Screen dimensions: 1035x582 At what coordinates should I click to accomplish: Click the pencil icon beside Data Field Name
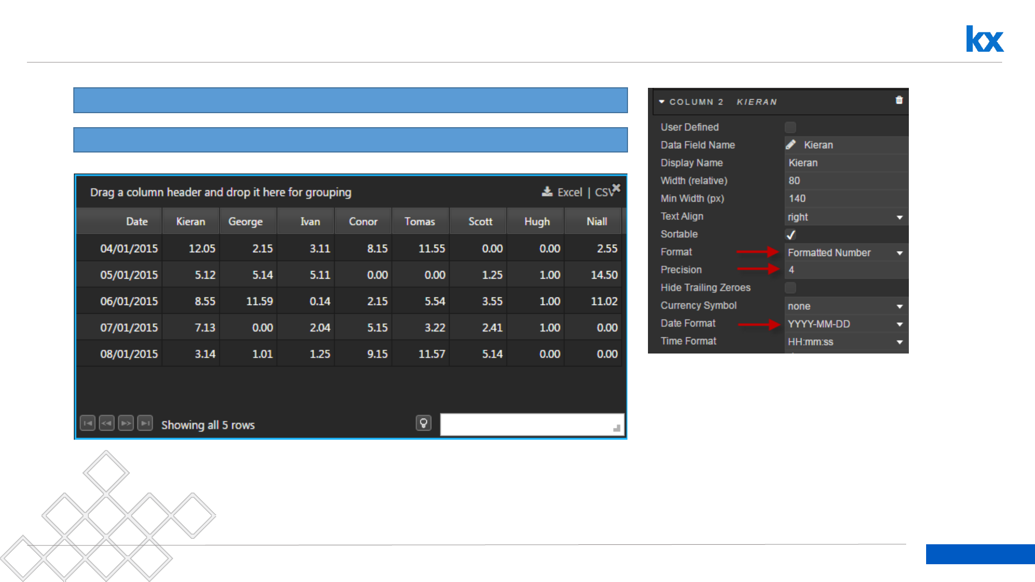click(791, 144)
